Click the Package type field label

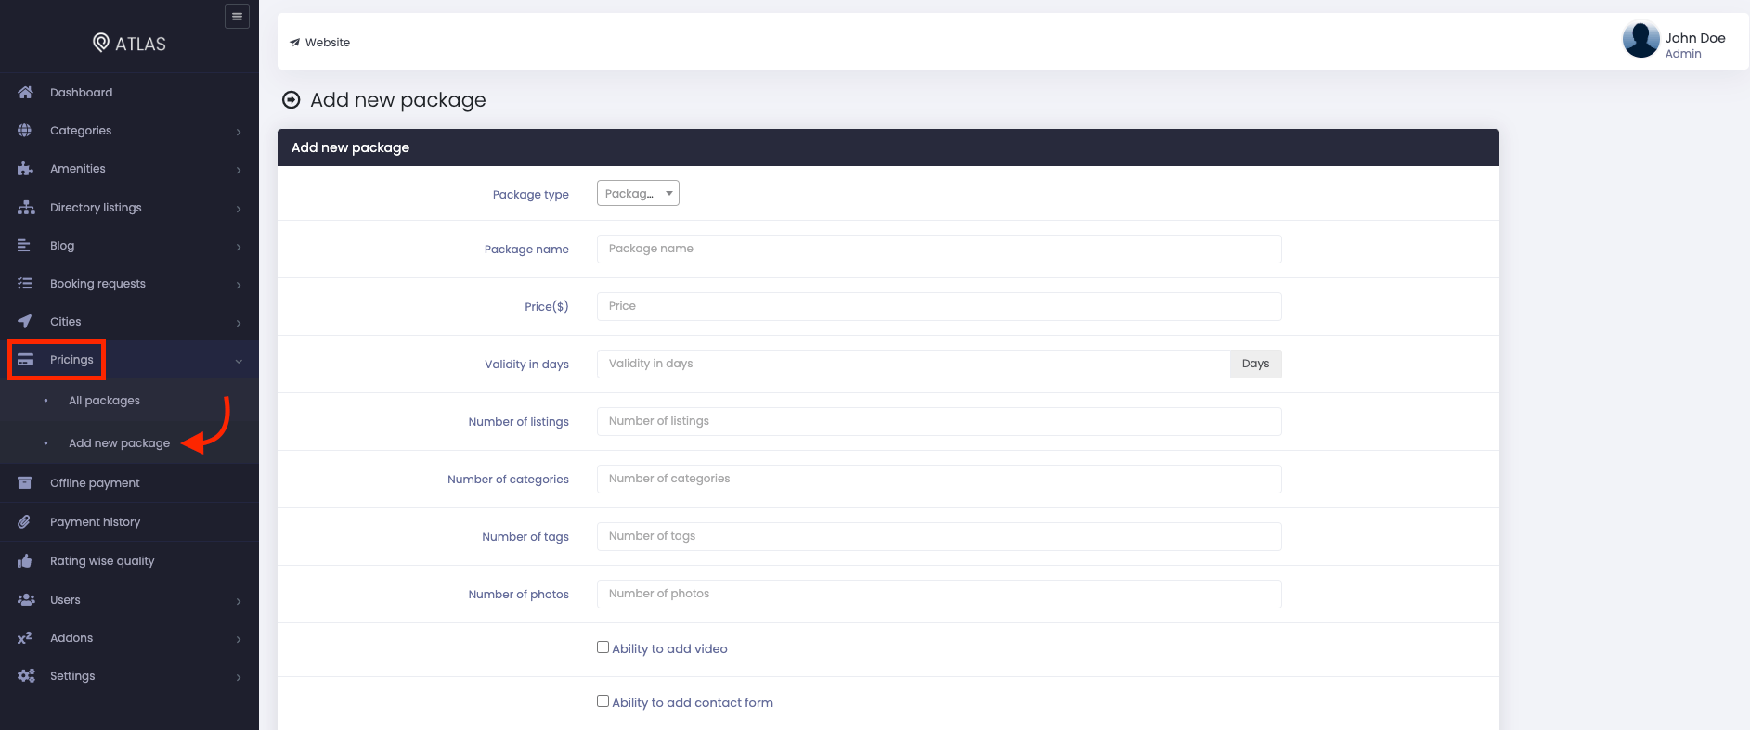[530, 195]
